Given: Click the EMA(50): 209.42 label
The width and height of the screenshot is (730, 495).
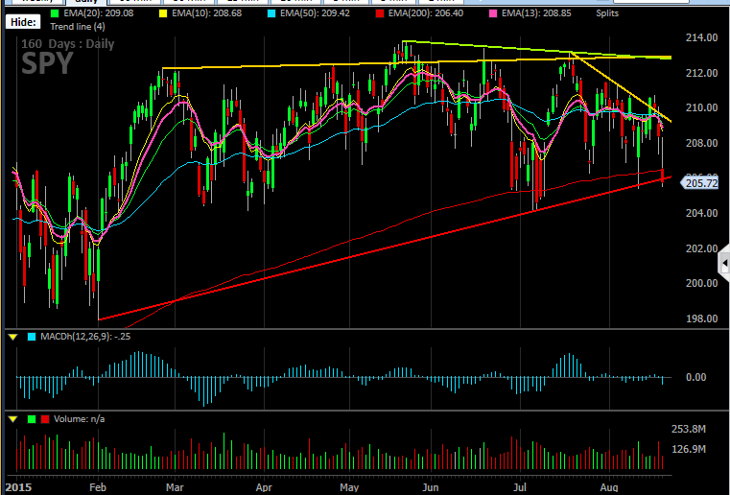Looking at the screenshot, I should tap(315, 13).
